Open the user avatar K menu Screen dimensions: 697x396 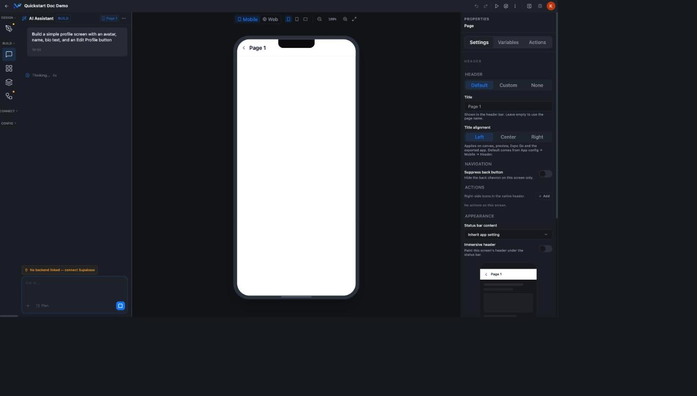click(x=551, y=6)
